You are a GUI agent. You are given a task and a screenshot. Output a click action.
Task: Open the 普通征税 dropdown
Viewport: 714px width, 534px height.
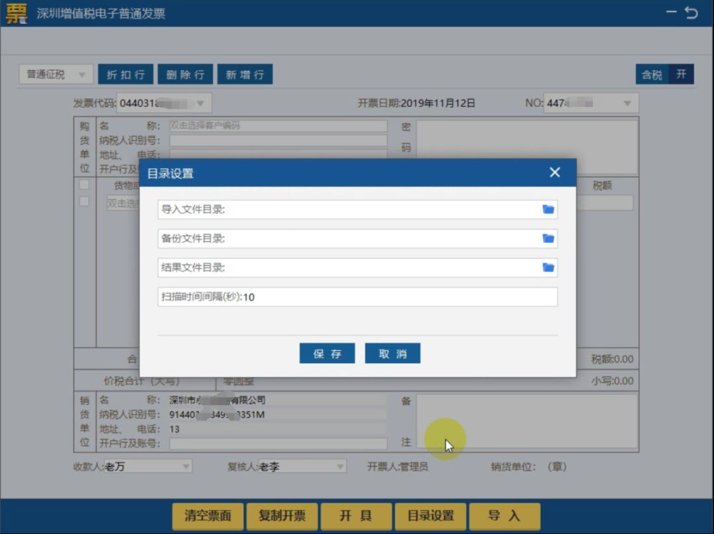56,74
